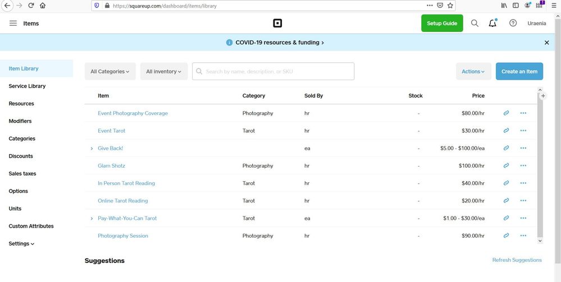Dismiss the COVID-19 resources banner

(x=547, y=43)
